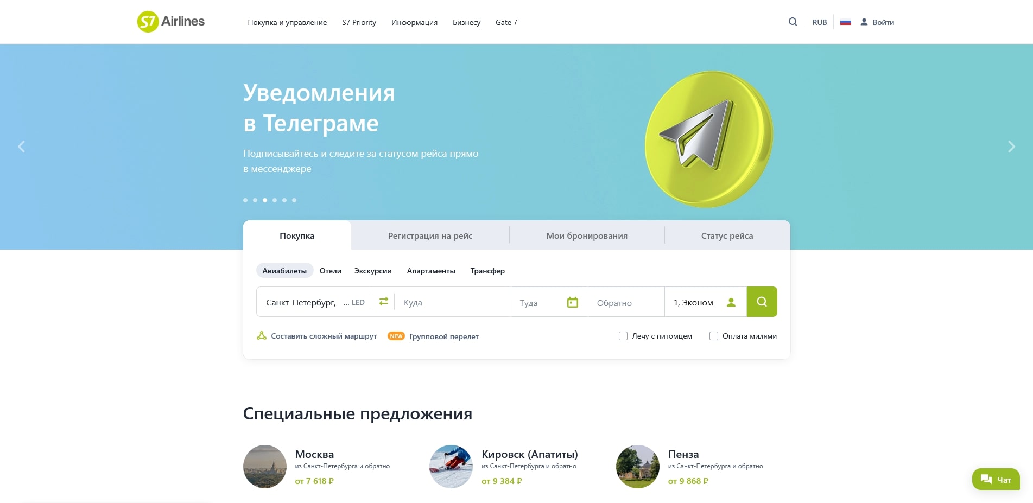Switch to the Мои бронирования tab
1033x503 pixels.
coord(586,235)
